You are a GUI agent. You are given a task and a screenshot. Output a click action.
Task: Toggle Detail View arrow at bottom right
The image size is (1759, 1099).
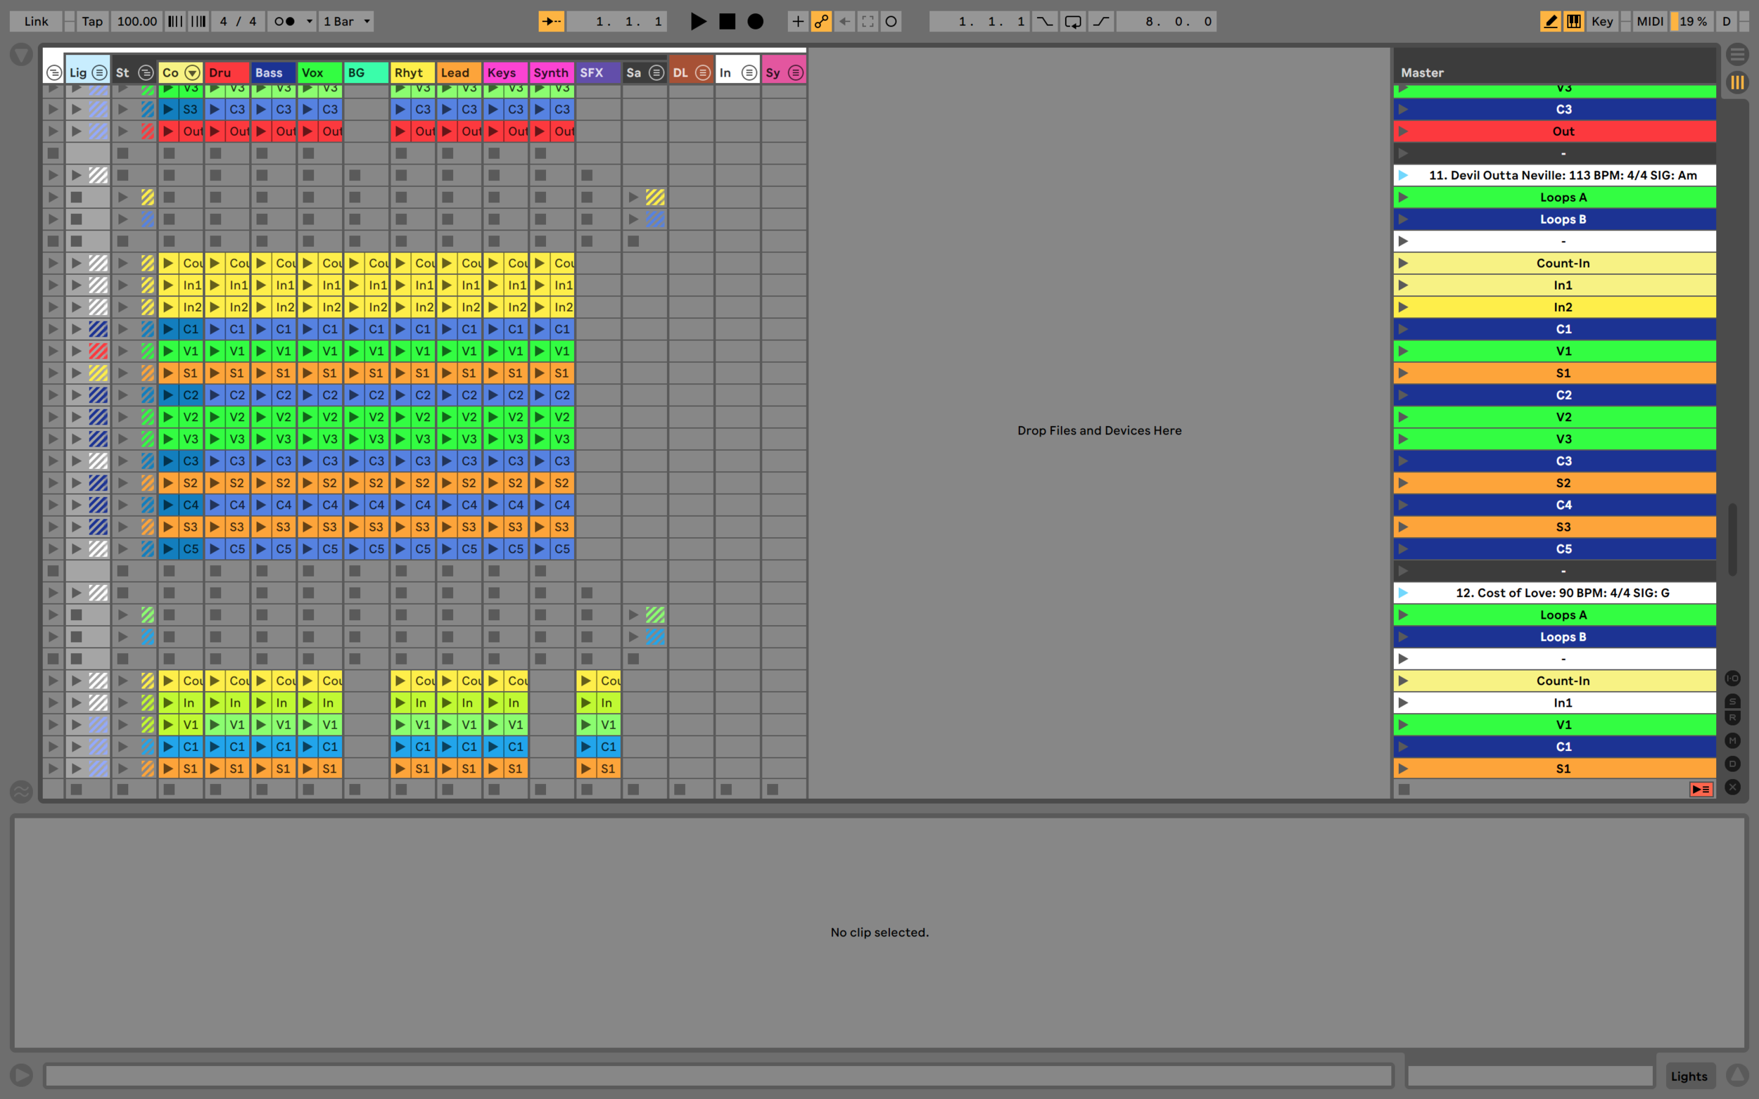[x=1737, y=1075]
